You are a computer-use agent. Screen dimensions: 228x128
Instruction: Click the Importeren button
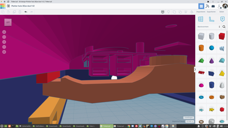point(201,12)
